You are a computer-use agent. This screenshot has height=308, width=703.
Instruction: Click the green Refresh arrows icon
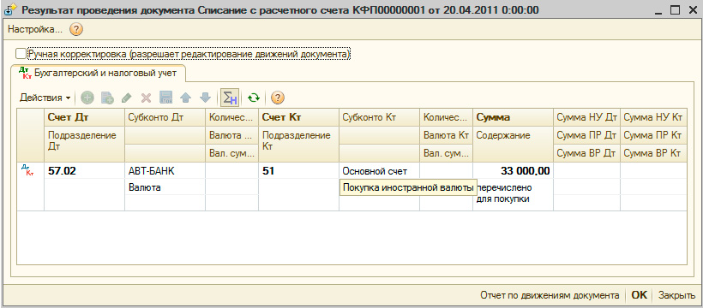tap(254, 98)
